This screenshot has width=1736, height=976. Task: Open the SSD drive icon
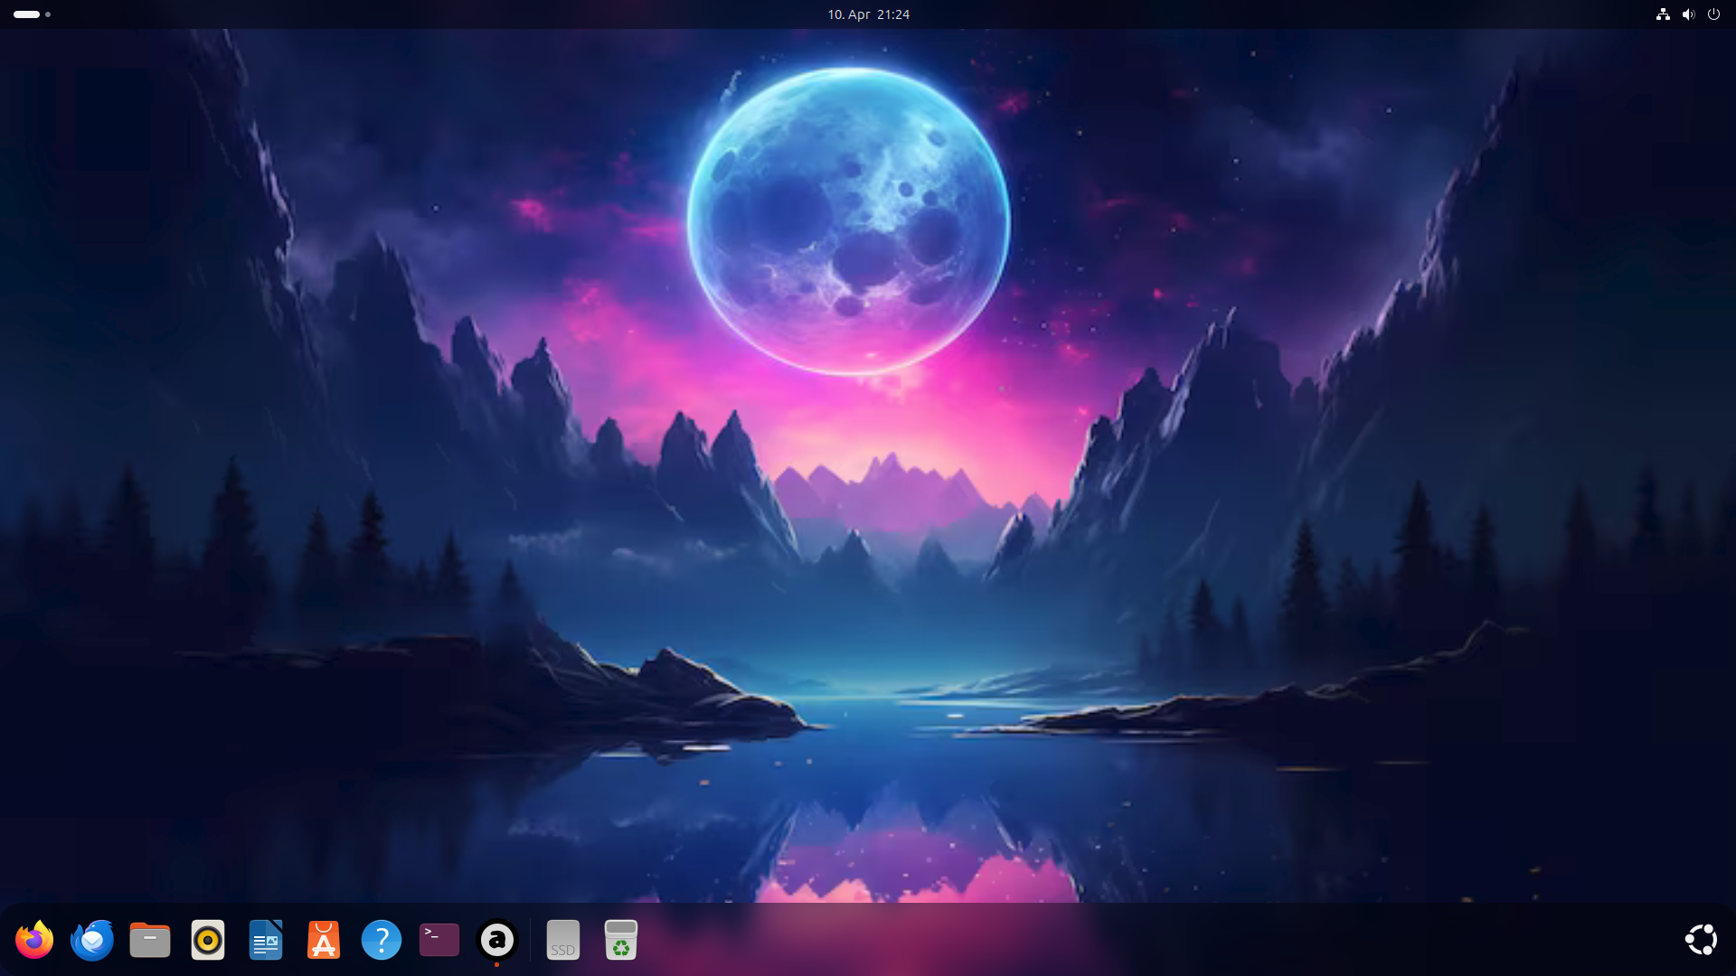click(562, 940)
